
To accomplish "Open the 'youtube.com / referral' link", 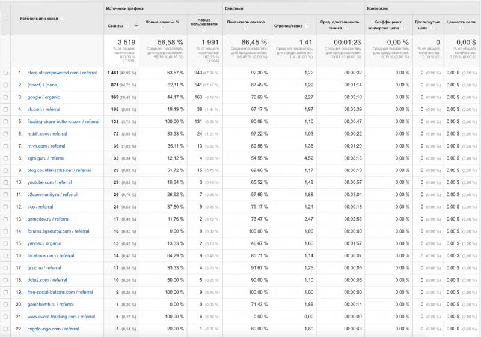I will pyautogui.click(x=49, y=182).
